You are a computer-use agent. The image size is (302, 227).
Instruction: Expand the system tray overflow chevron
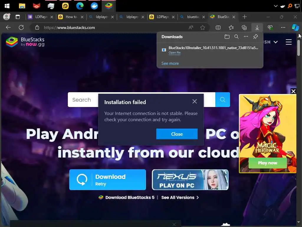pyautogui.click(x=276, y=6)
